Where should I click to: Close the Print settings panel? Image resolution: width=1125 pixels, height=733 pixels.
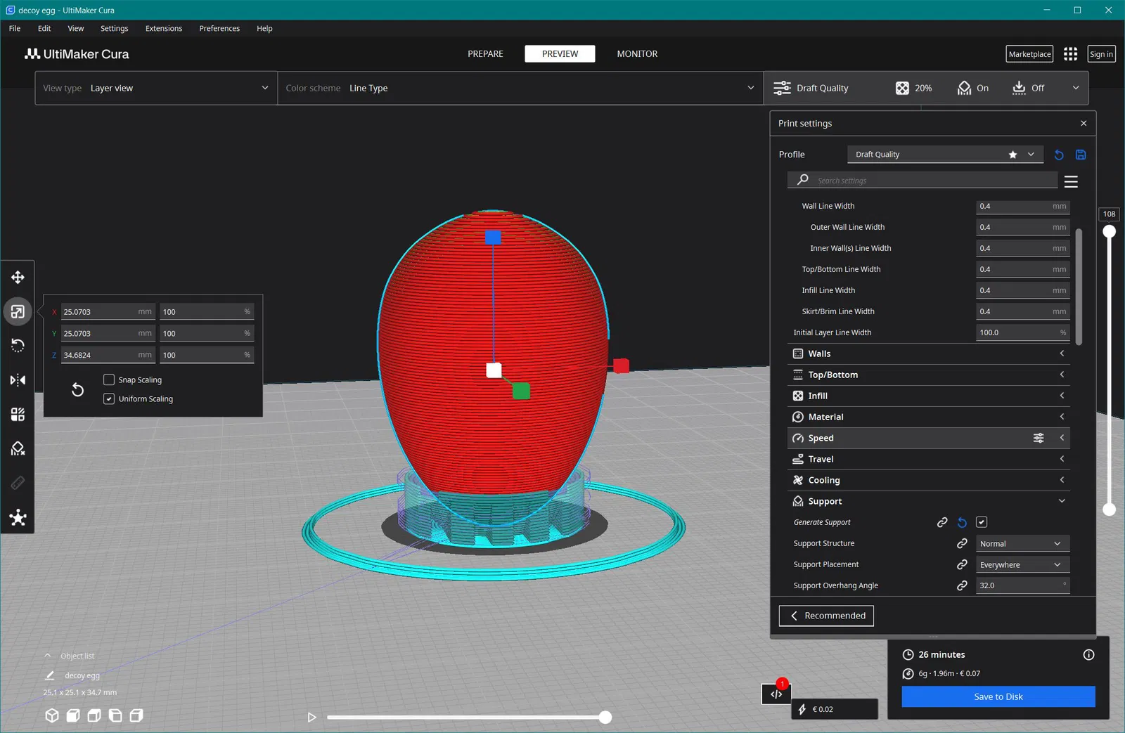pos(1084,123)
